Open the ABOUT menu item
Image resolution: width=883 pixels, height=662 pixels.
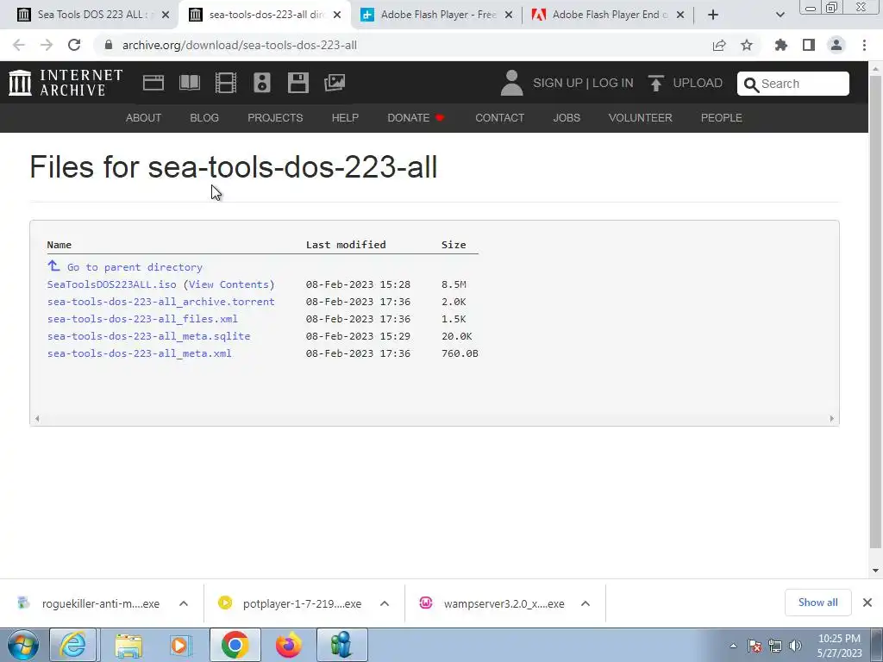pyautogui.click(x=143, y=117)
